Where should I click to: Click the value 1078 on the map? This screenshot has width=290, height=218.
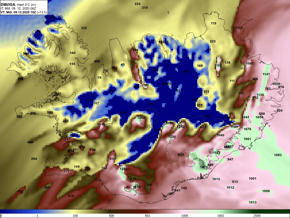coord(247,129)
